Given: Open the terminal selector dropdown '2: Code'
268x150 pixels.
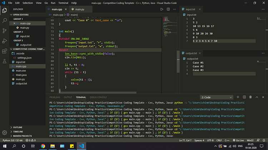Looking at the screenshot, I should tap(216, 97).
